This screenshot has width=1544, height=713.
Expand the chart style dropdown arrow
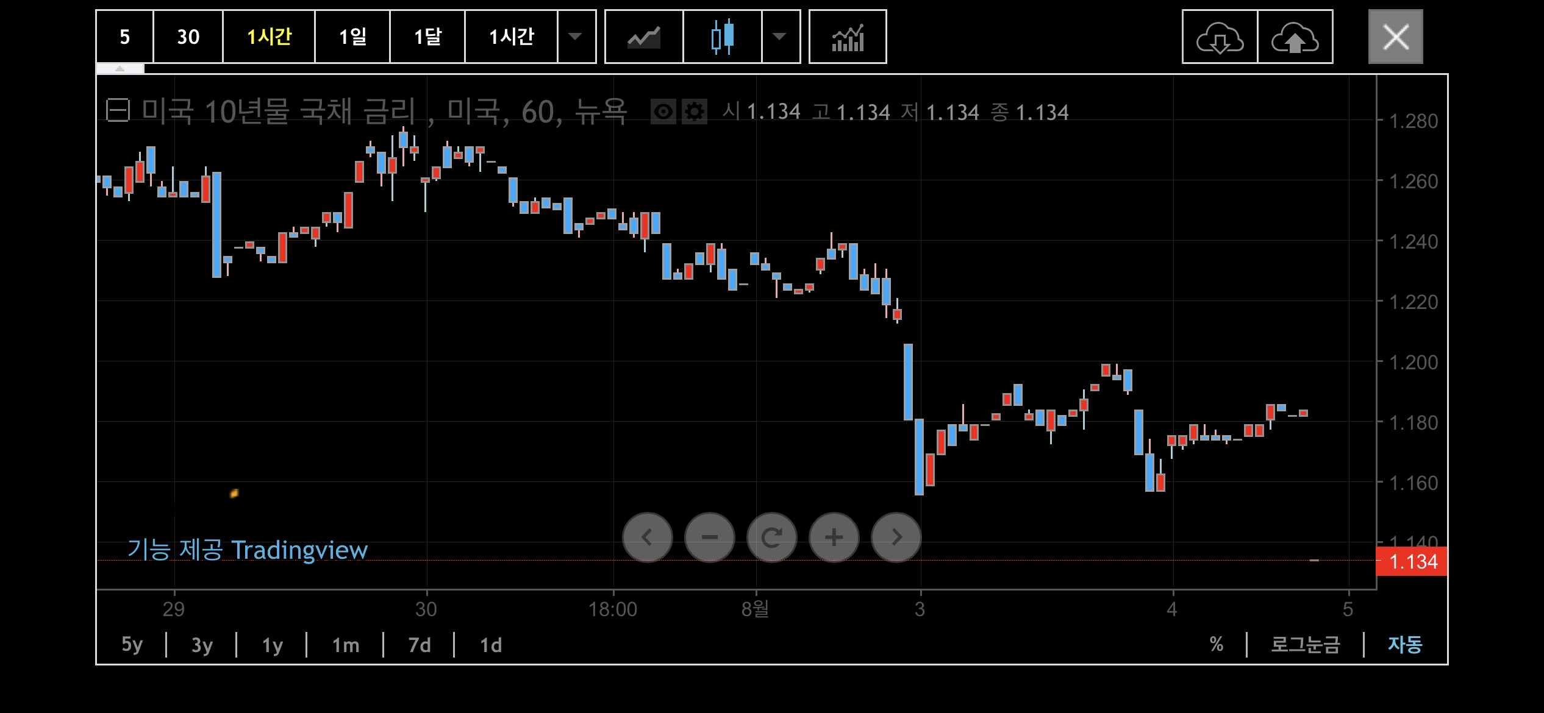[x=779, y=37]
